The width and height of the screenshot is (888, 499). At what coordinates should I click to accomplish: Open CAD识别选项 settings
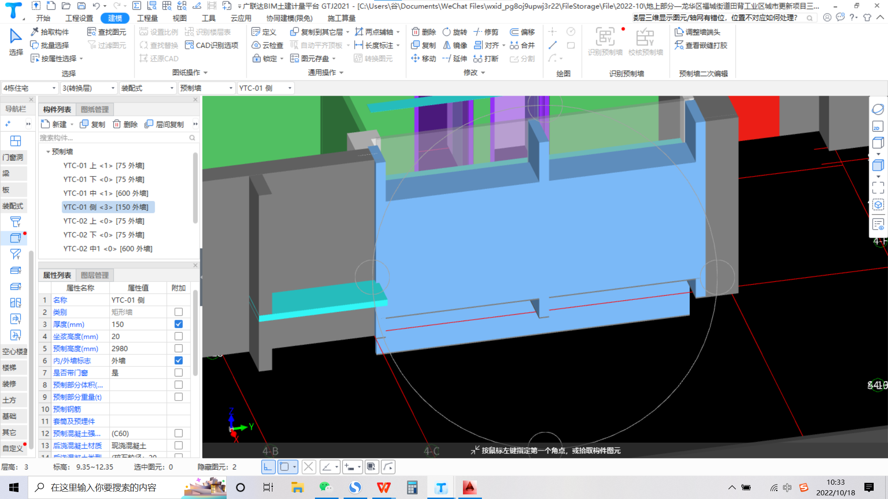click(212, 45)
